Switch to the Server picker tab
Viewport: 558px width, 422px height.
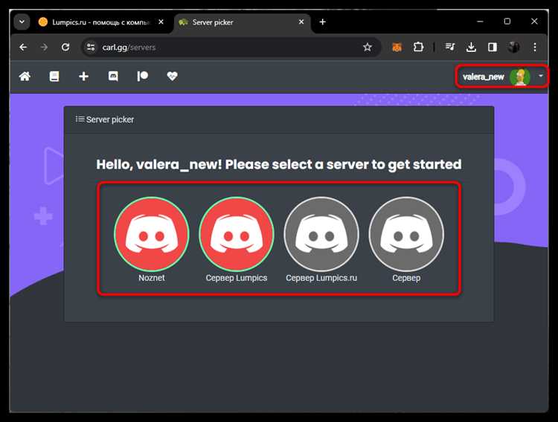pos(242,22)
